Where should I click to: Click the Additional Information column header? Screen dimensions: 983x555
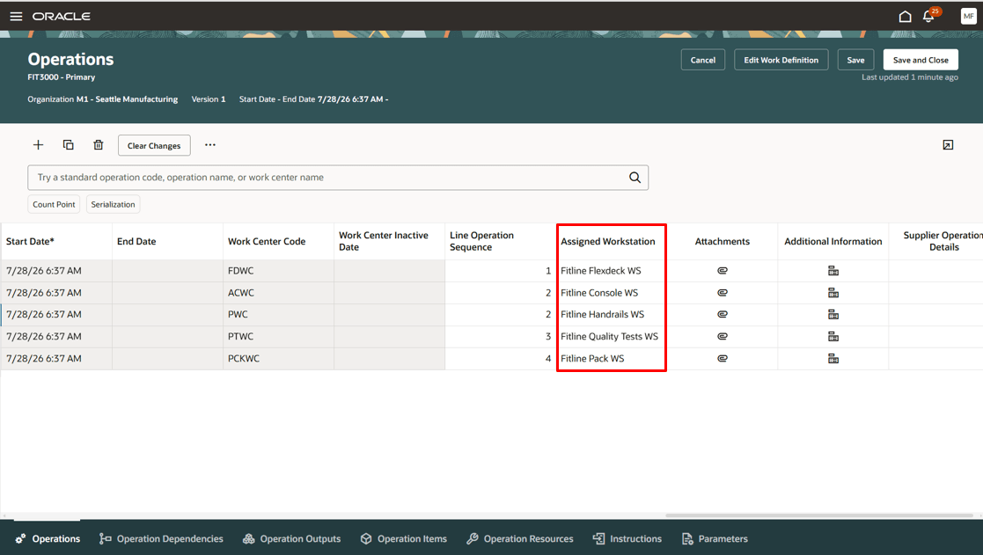(833, 241)
